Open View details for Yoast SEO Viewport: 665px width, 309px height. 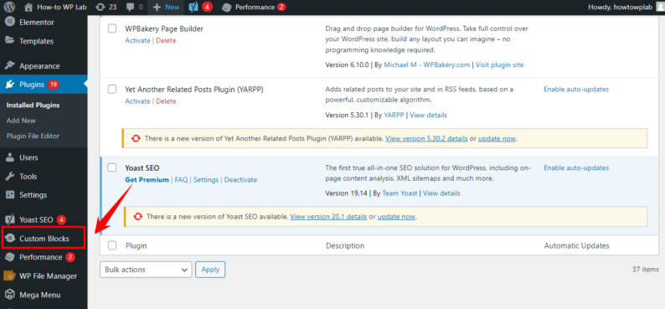coord(441,193)
